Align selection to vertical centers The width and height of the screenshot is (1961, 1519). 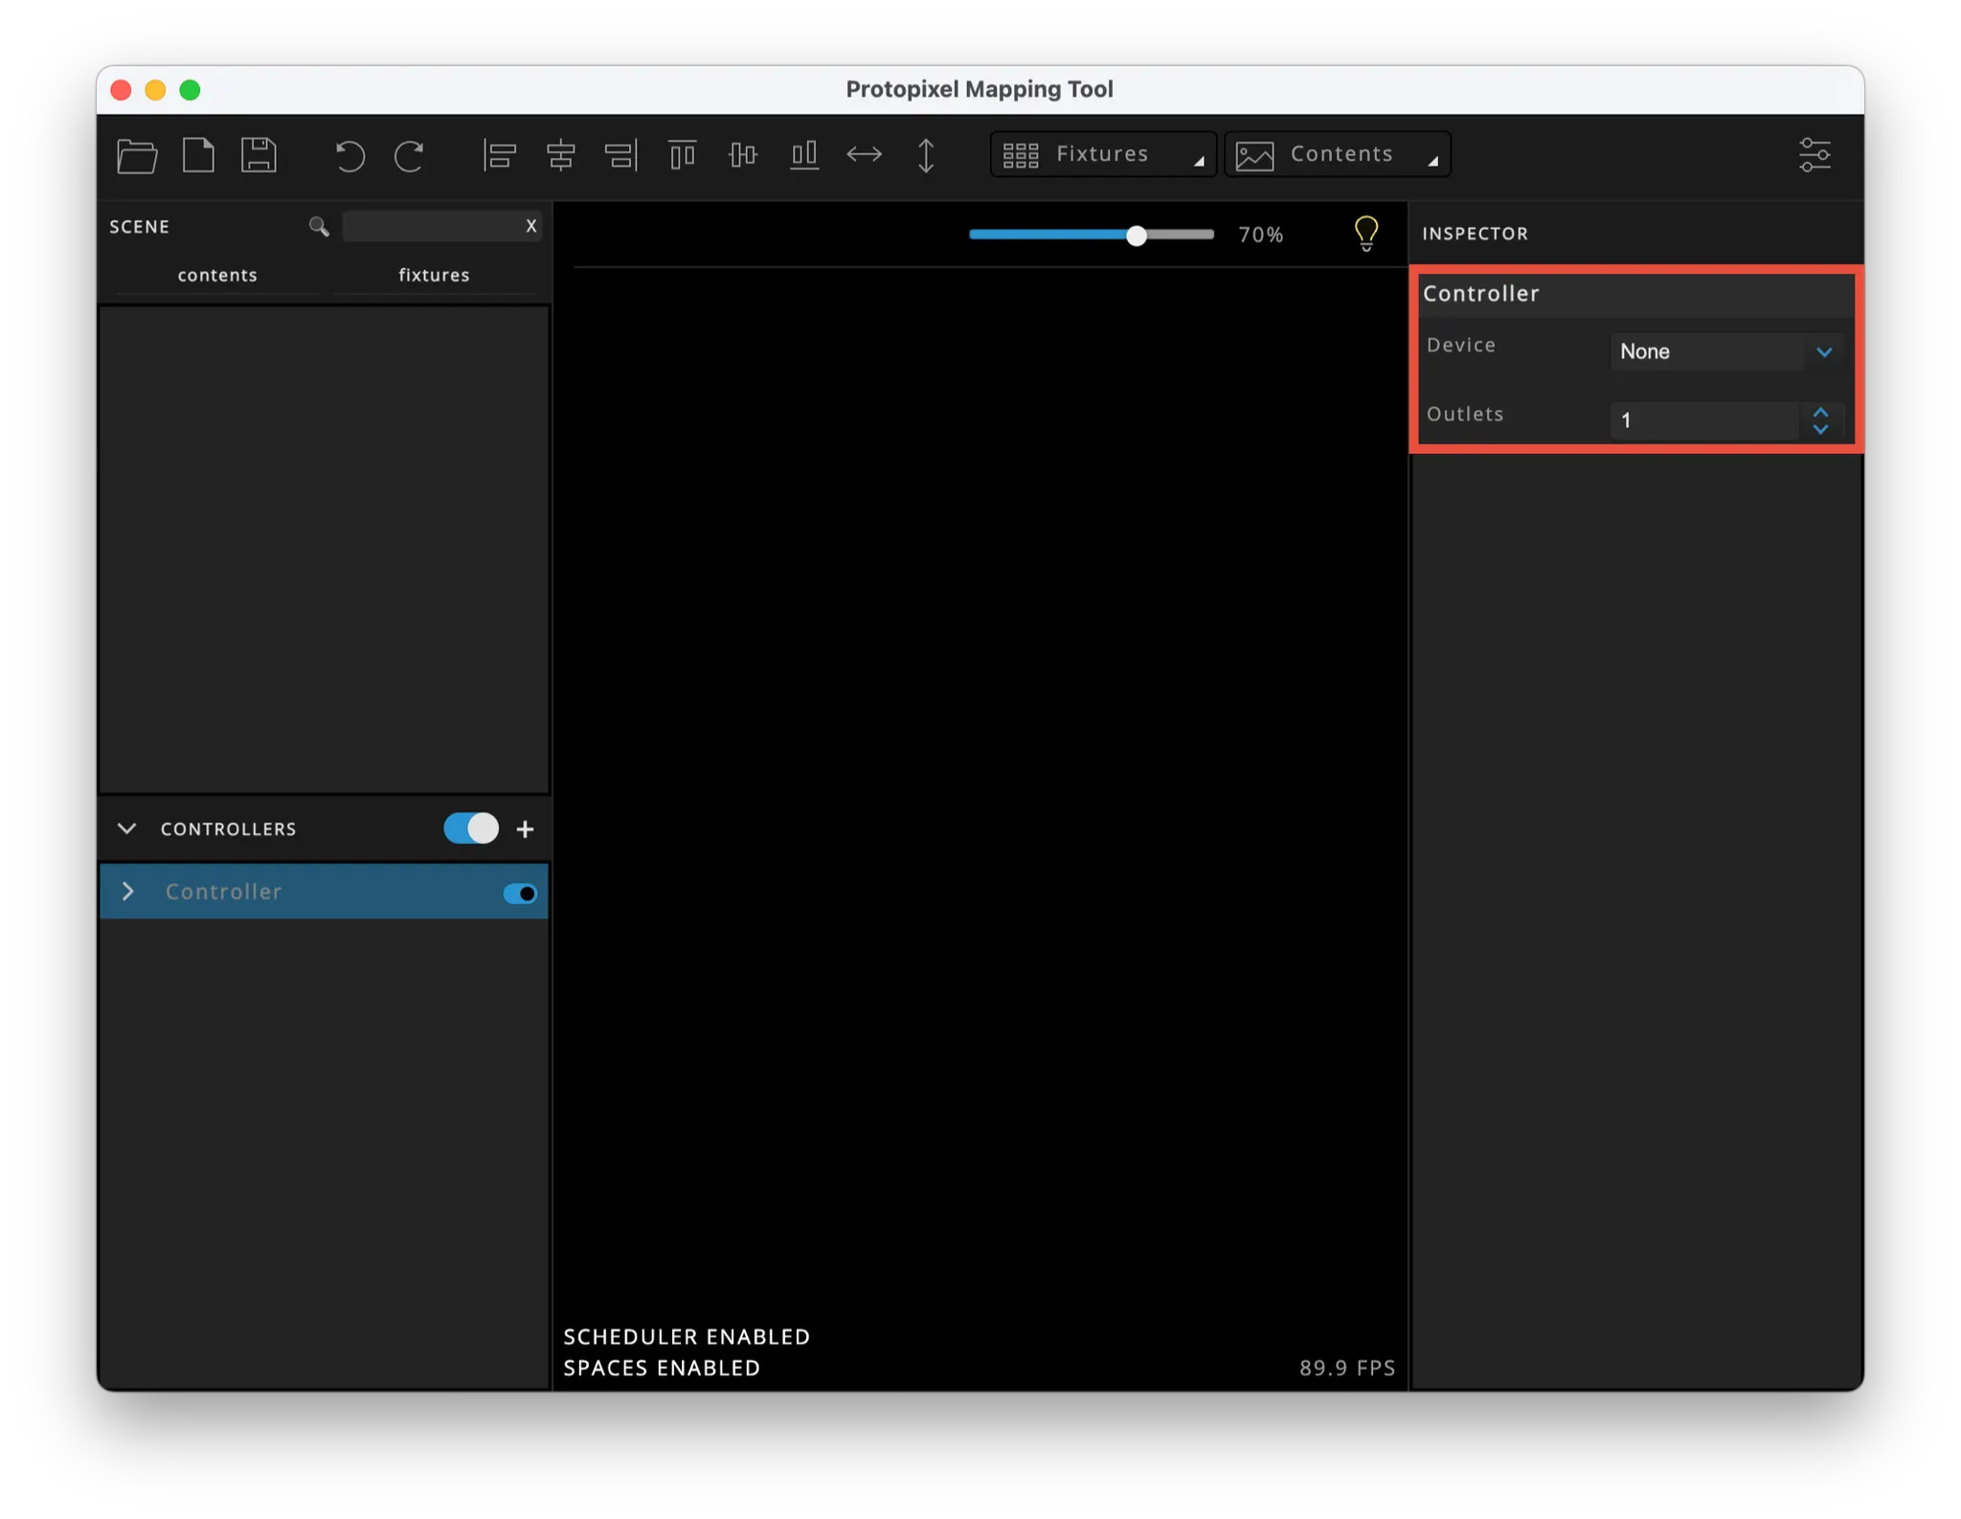point(743,155)
